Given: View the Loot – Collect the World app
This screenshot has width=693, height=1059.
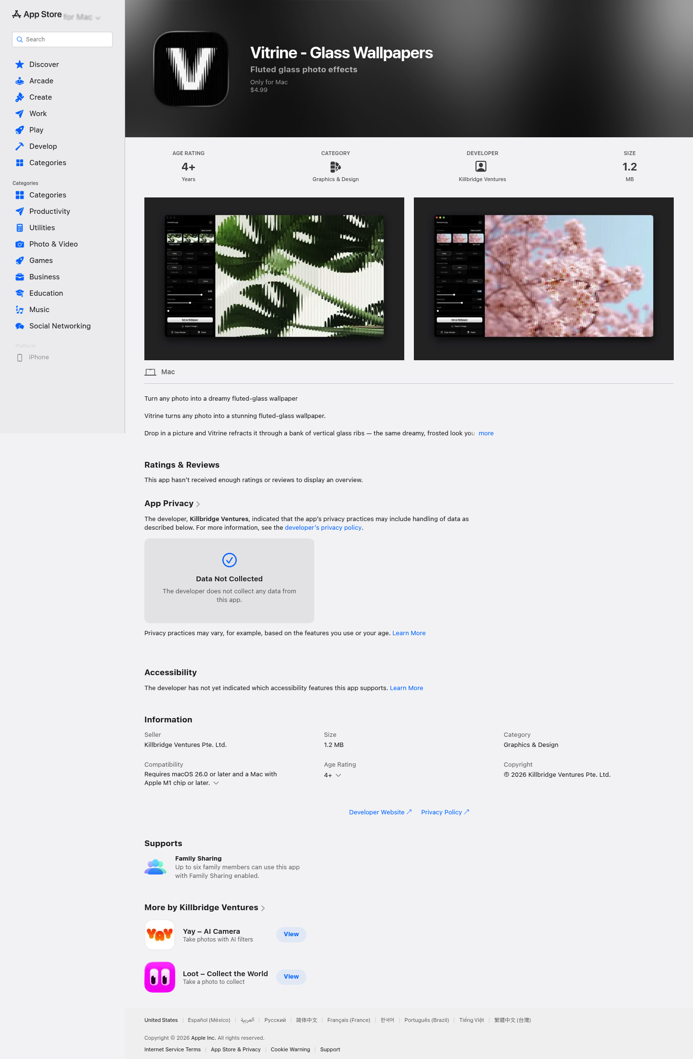Looking at the screenshot, I should [x=291, y=977].
